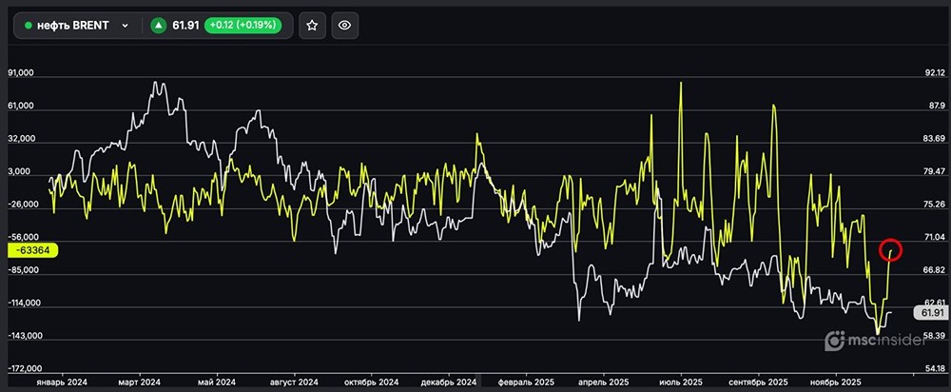This screenshot has width=951, height=392.
Task: Click the 91,000 level on left axis
Action: [20, 73]
